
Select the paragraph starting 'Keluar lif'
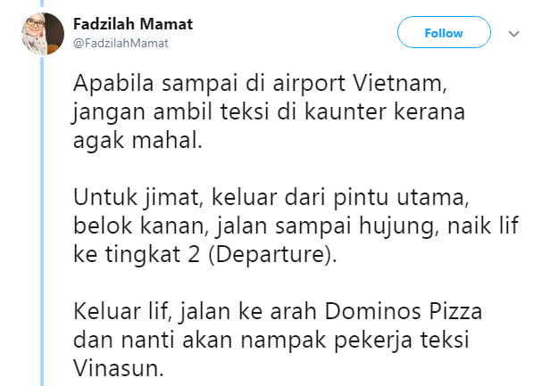click(x=277, y=340)
